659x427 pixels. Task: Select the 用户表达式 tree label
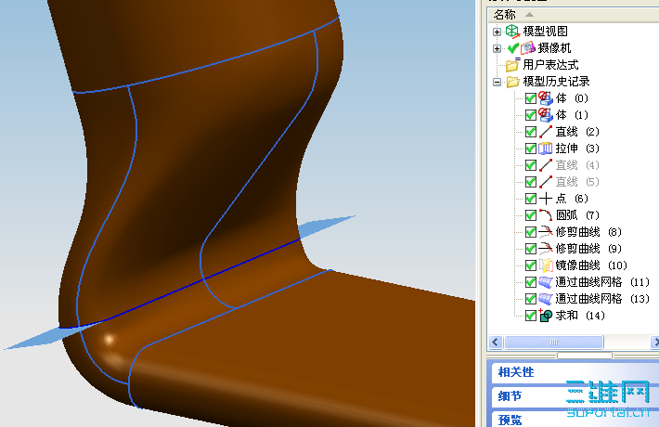point(550,65)
